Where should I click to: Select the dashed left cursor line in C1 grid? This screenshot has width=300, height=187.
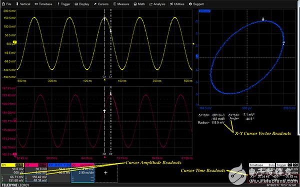point(104,43)
